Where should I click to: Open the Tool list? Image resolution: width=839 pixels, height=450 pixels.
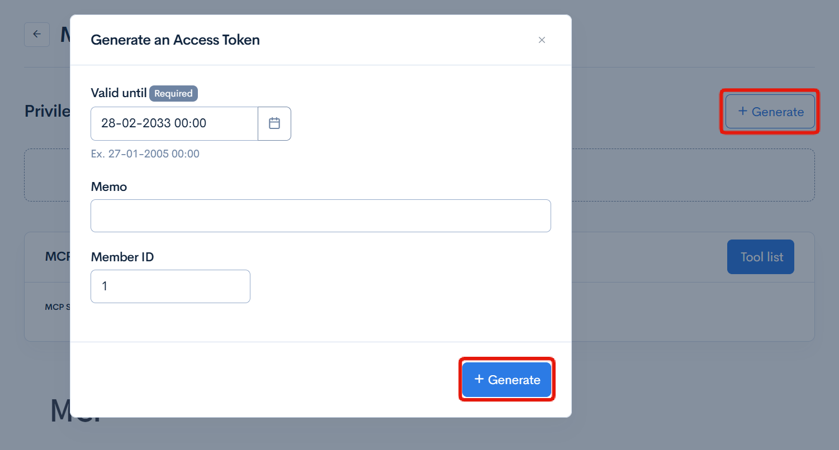[760, 256]
